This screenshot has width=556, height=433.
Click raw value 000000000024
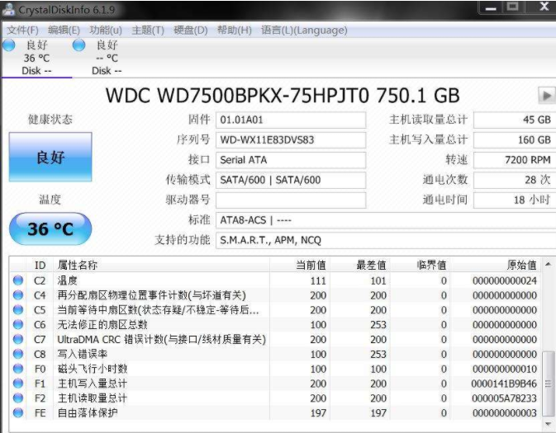pyautogui.click(x=505, y=280)
